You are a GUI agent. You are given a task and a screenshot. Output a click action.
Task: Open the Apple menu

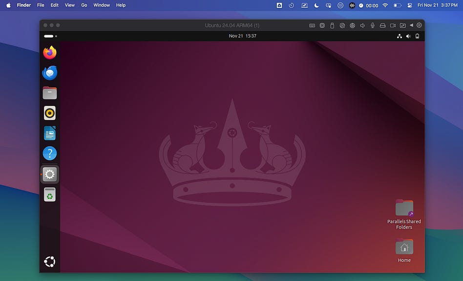[9, 5]
